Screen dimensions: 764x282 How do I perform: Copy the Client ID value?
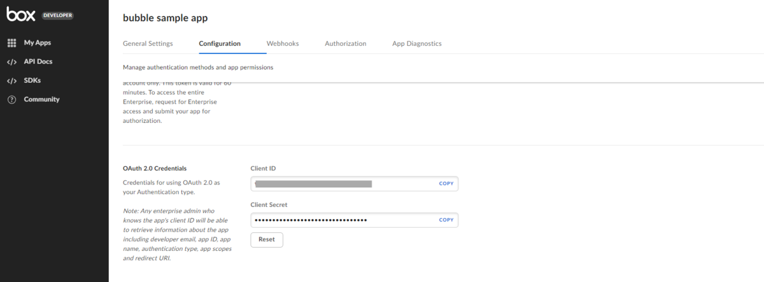(446, 183)
